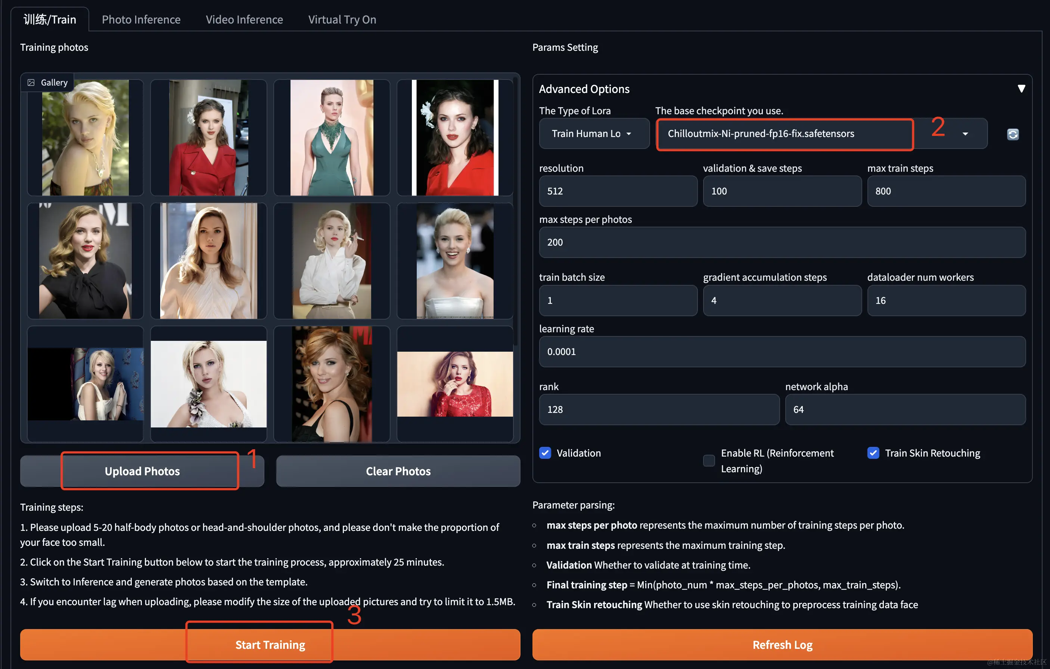
Task: Start training with the orange button
Action: click(270, 644)
